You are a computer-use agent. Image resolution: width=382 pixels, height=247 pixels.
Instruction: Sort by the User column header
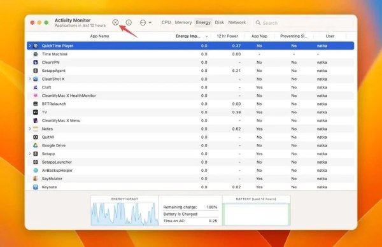(x=330, y=36)
